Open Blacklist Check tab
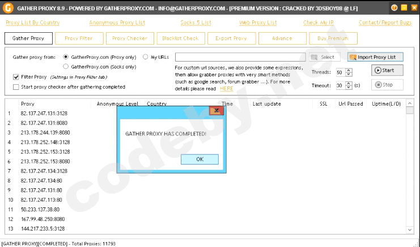This screenshot has height=247, width=420. click(x=181, y=38)
